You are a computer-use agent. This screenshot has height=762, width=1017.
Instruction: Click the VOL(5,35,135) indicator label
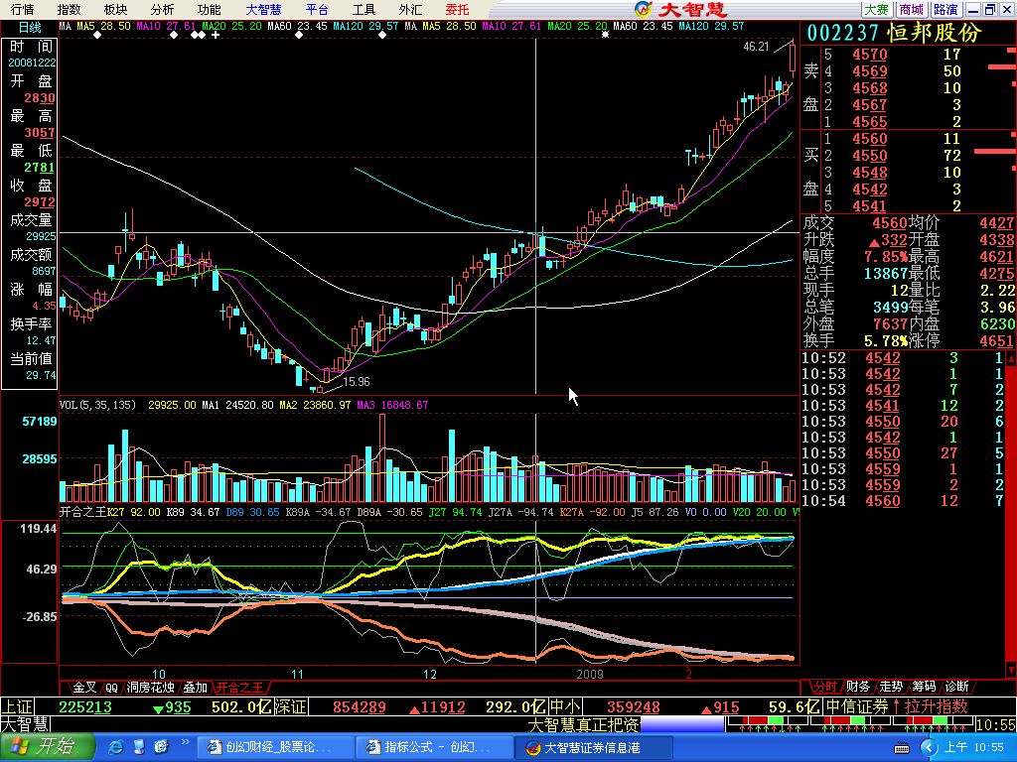coord(98,405)
